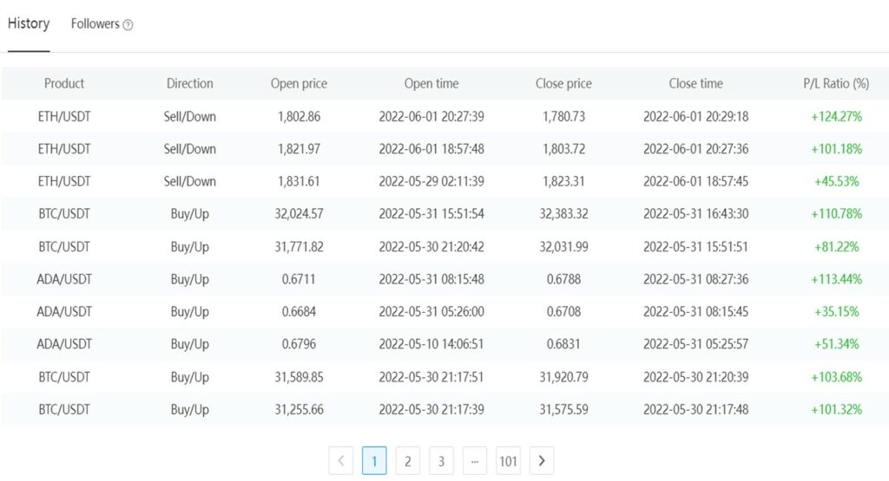This screenshot has height=481, width=889.
Task: Select the History tab
Action: (x=29, y=23)
